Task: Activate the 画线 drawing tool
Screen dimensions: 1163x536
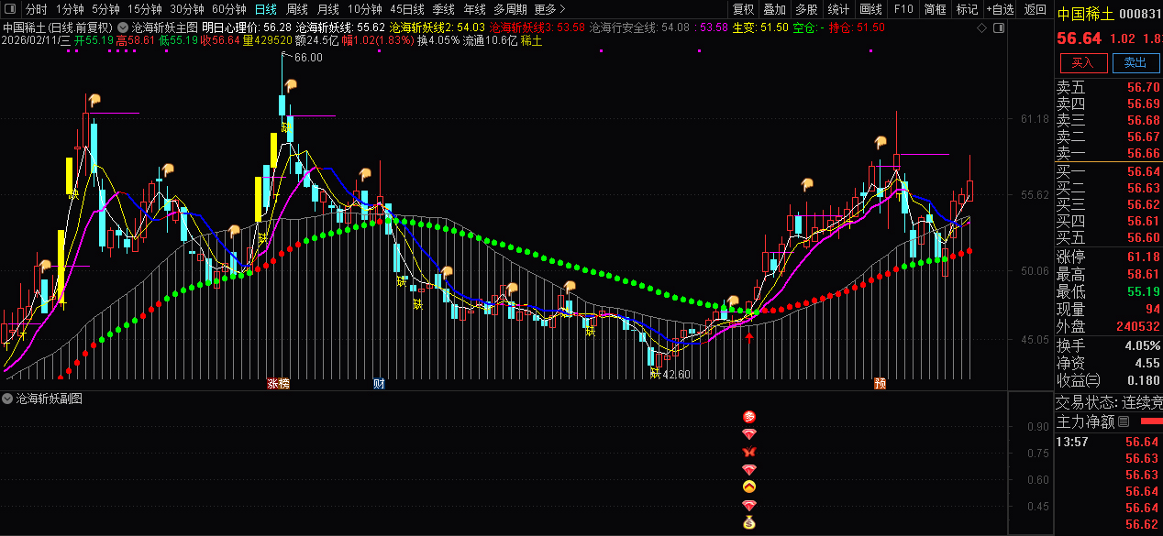Action: (870, 9)
